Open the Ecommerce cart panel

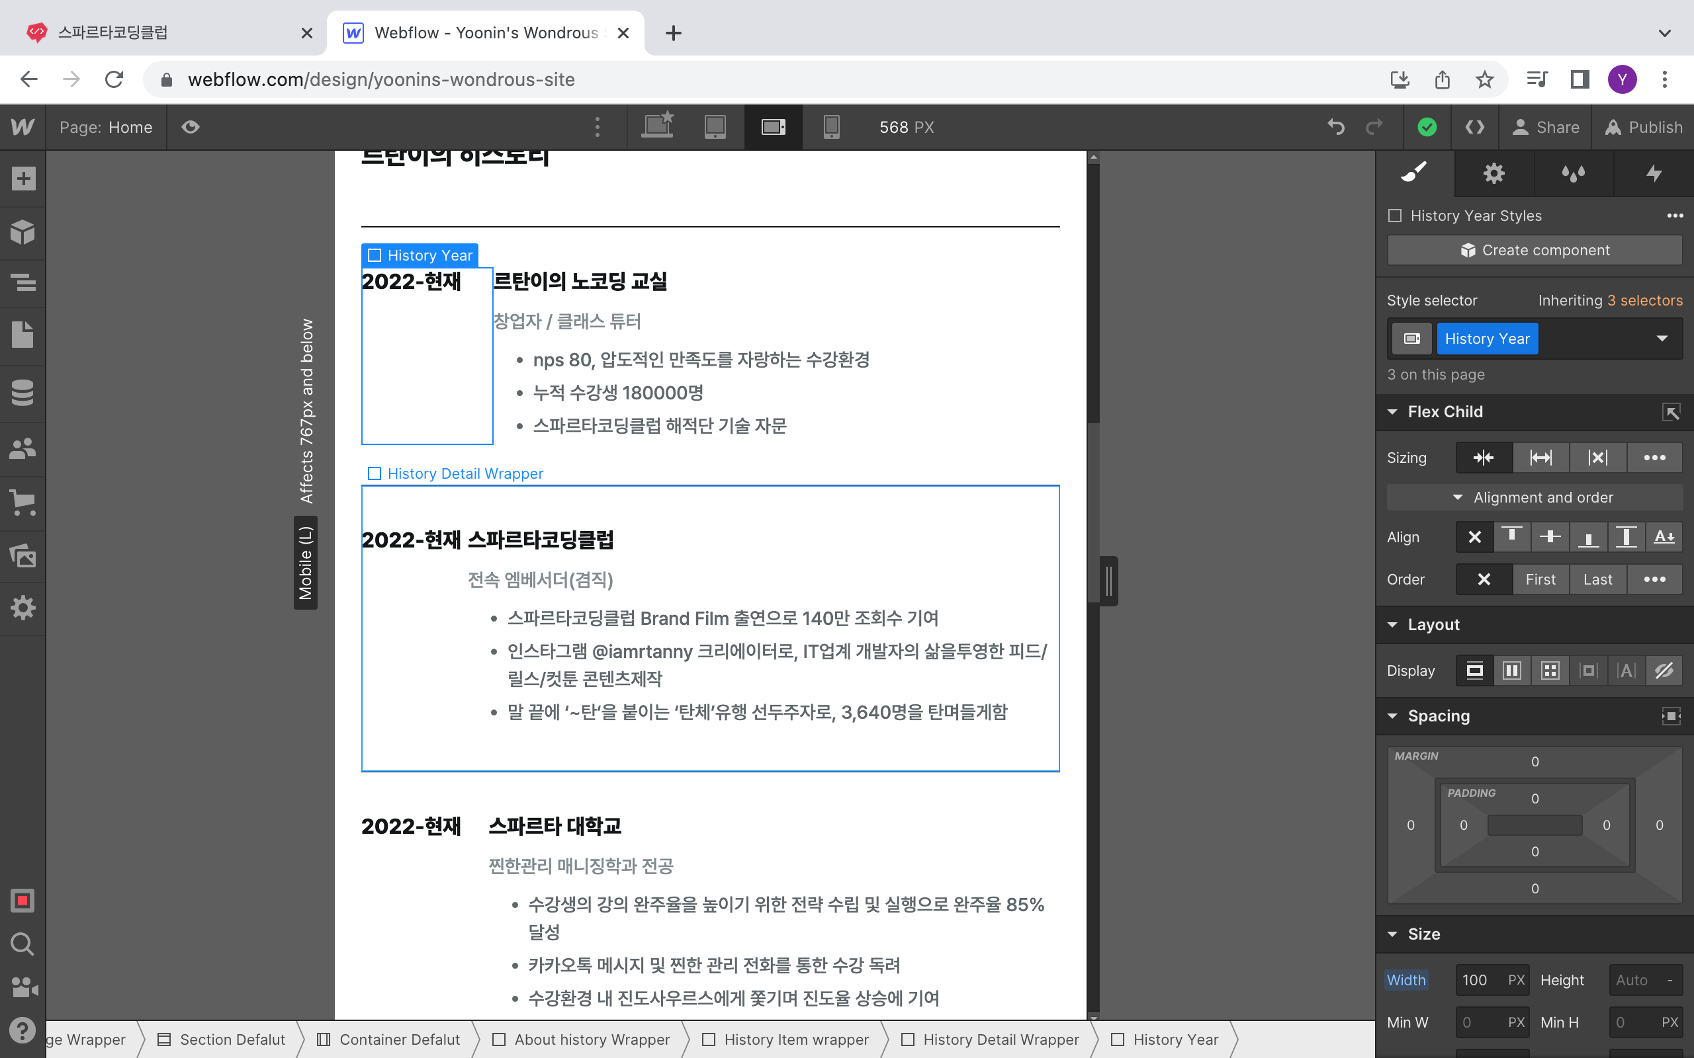point(23,503)
